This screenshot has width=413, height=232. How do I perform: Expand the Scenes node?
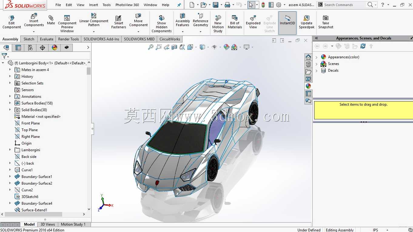pyautogui.click(x=317, y=64)
